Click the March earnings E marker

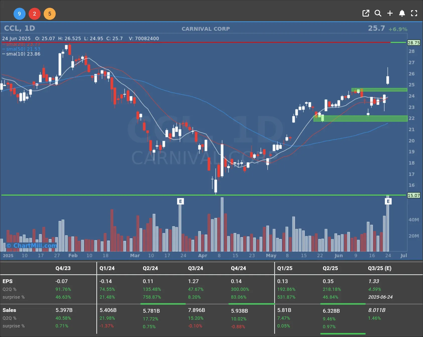[180, 201]
